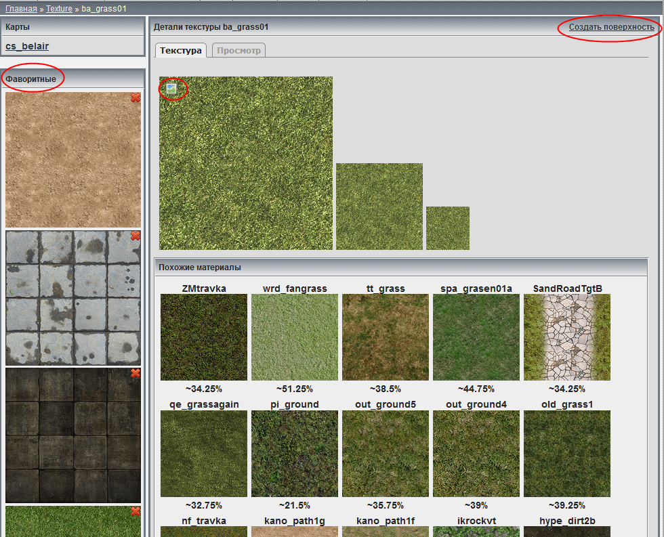Click the Детали текстуры ba_grass01 heading
The image size is (664, 537).
pyautogui.click(x=211, y=27)
